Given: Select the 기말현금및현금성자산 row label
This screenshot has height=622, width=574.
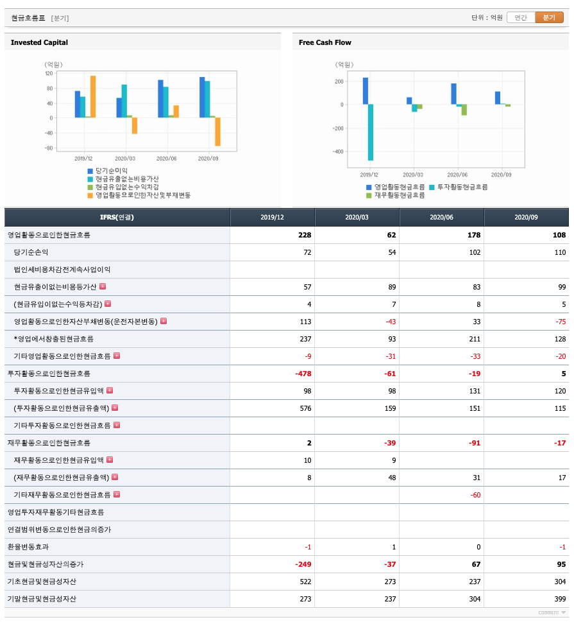Looking at the screenshot, I should 42,599.
